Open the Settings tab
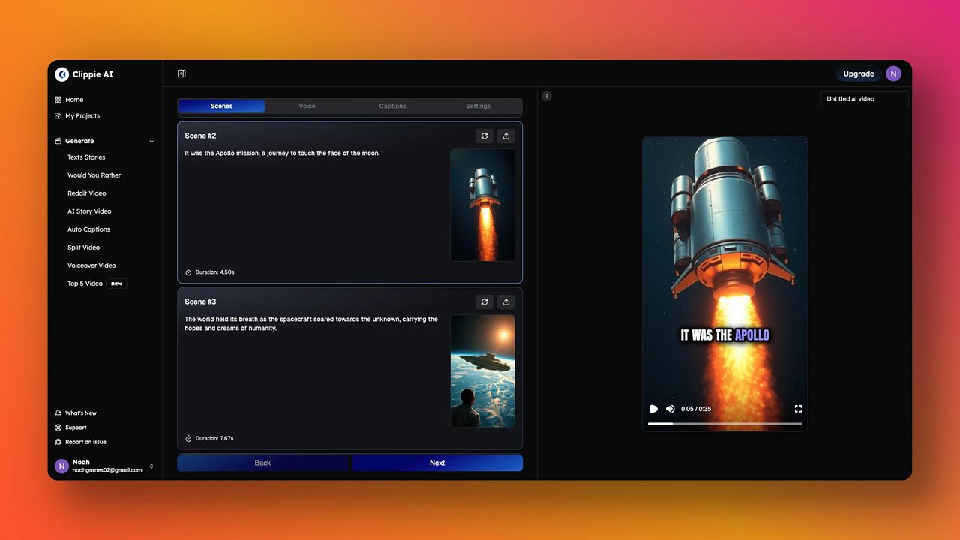Viewport: 960px width, 540px height. (x=478, y=106)
